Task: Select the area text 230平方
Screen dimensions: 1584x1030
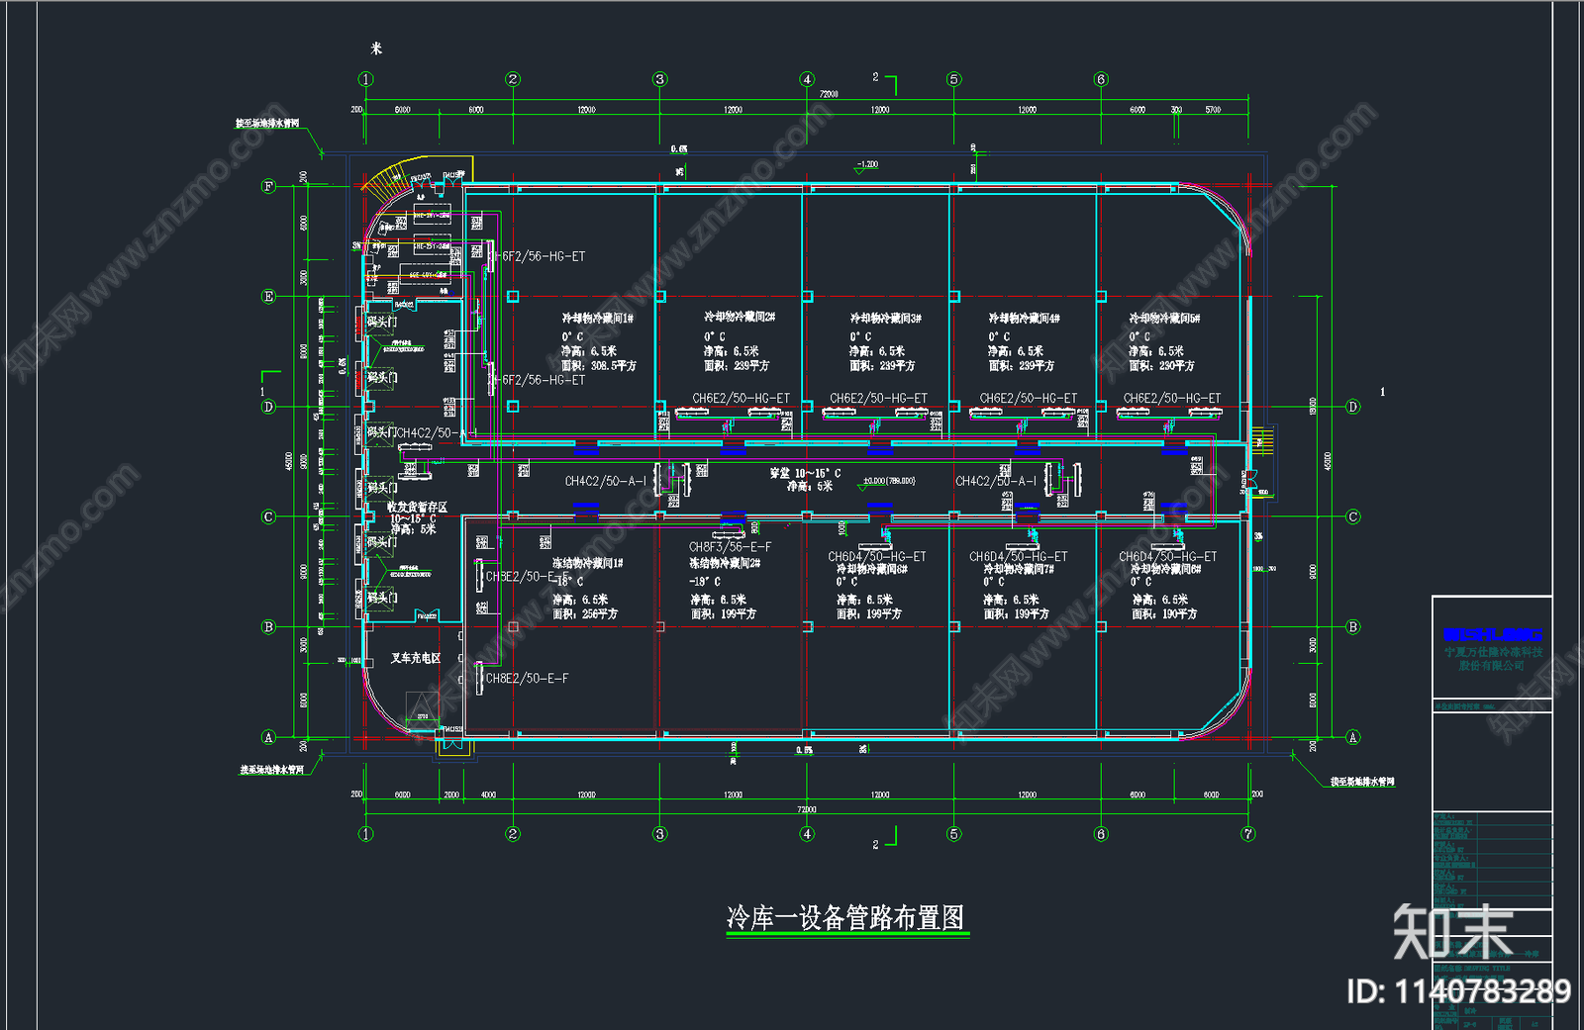Action: (1177, 366)
